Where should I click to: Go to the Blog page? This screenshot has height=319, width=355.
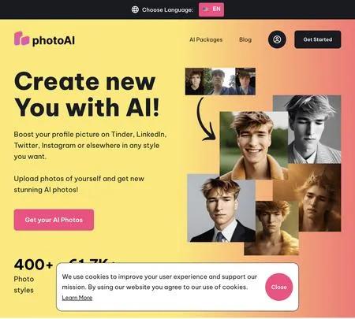(245, 39)
